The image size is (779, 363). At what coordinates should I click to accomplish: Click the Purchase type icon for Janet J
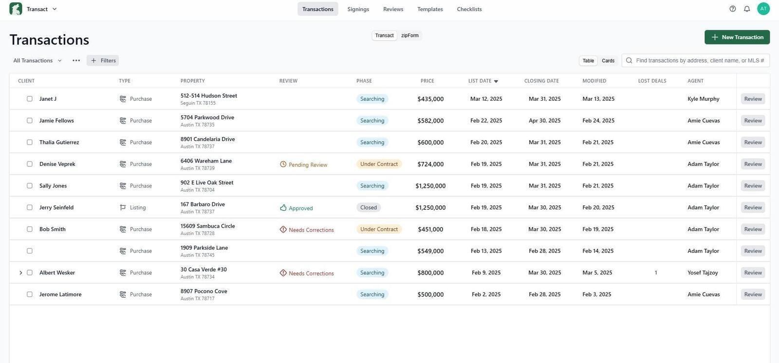pyautogui.click(x=123, y=99)
